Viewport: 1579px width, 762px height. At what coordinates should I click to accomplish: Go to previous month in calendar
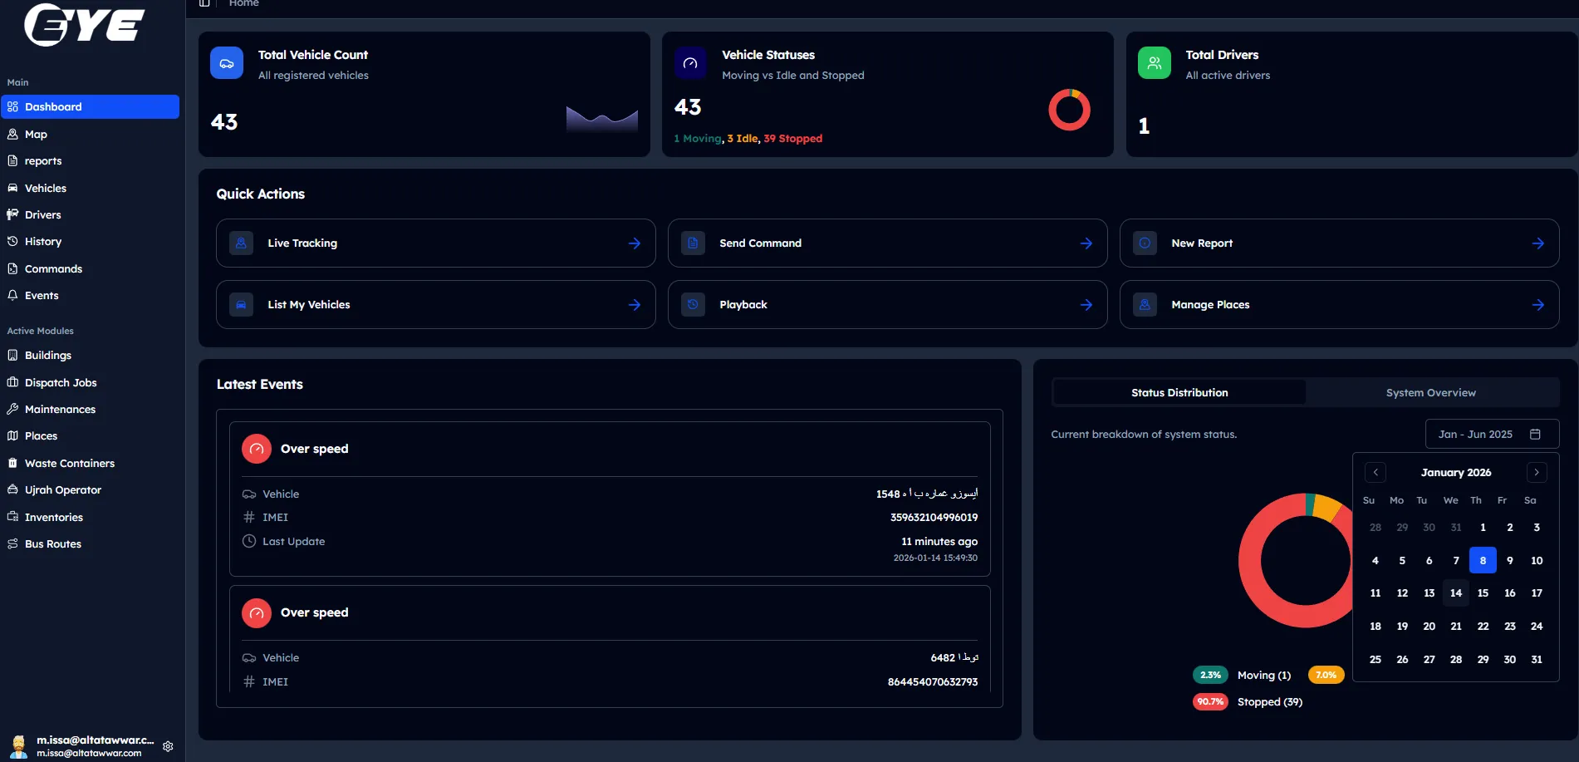pyautogui.click(x=1375, y=472)
